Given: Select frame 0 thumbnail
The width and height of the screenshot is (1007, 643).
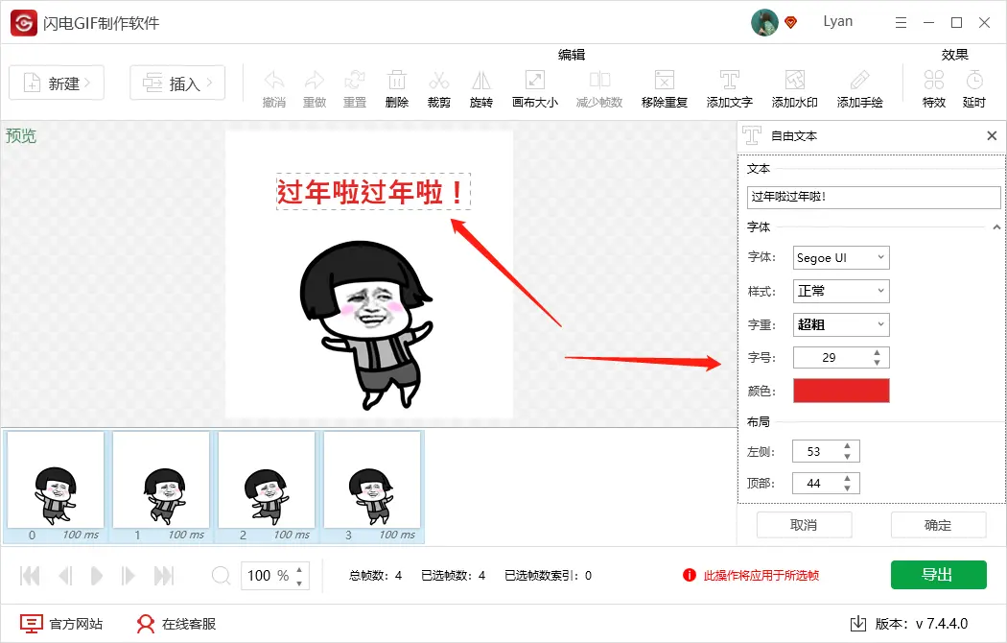Looking at the screenshot, I should (56, 487).
